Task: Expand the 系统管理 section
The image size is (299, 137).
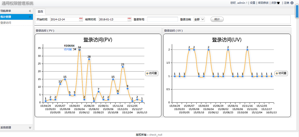Action: coord(30,128)
